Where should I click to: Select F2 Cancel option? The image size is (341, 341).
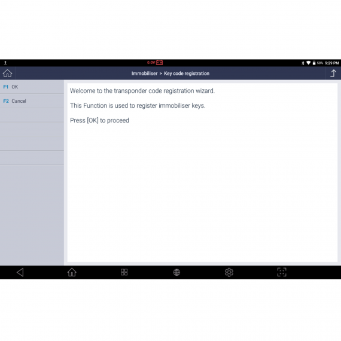tap(32, 101)
